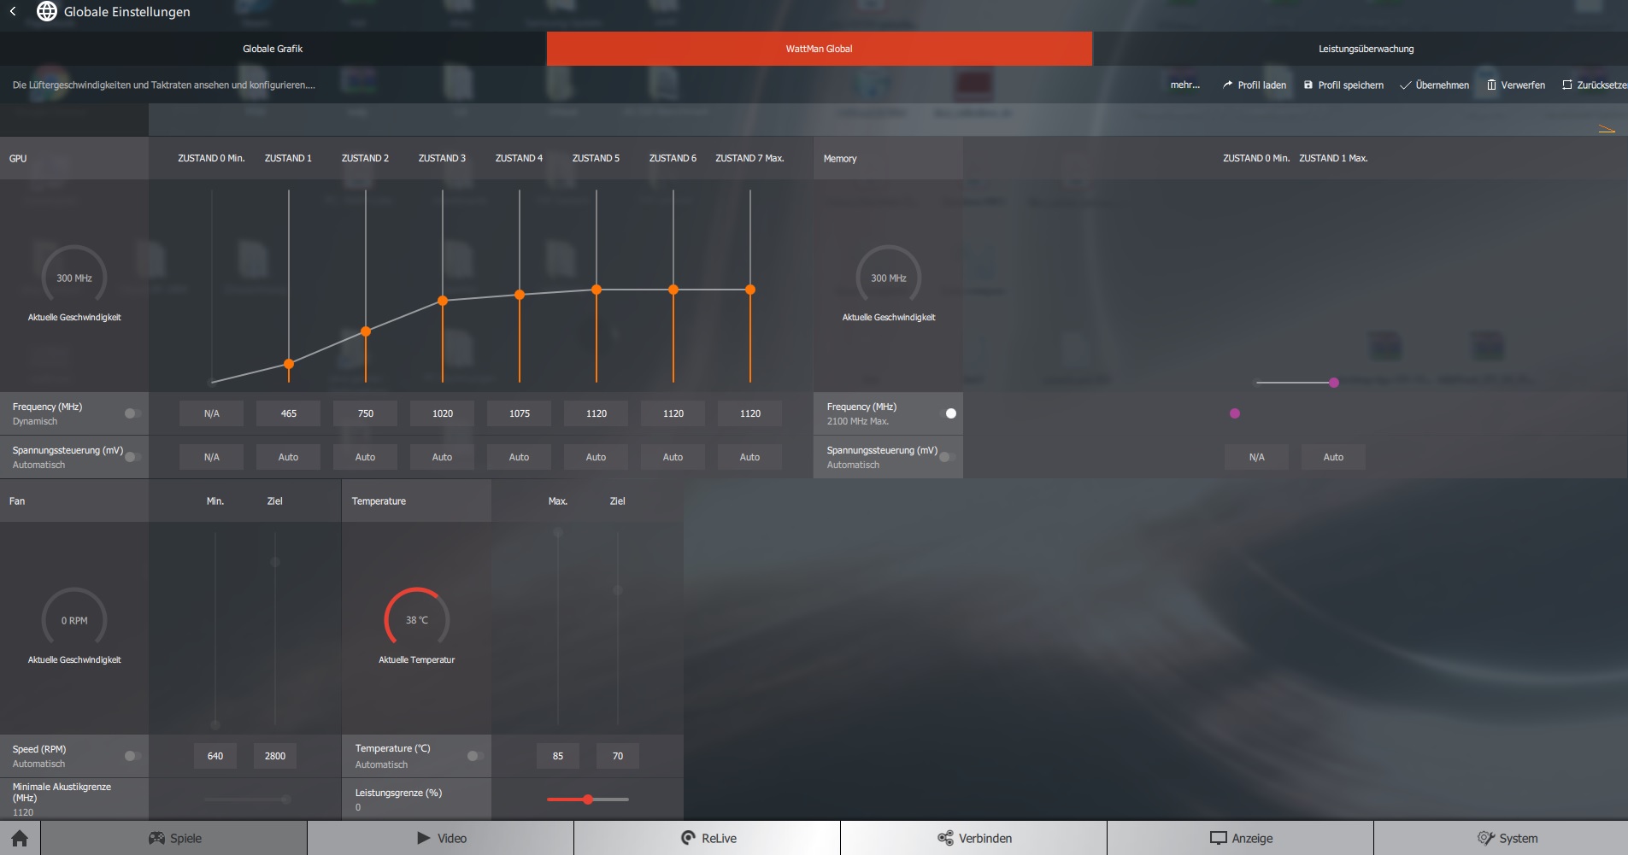
Task: Click the fan Ziel vertical slider handle
Action: coord(275,562)
